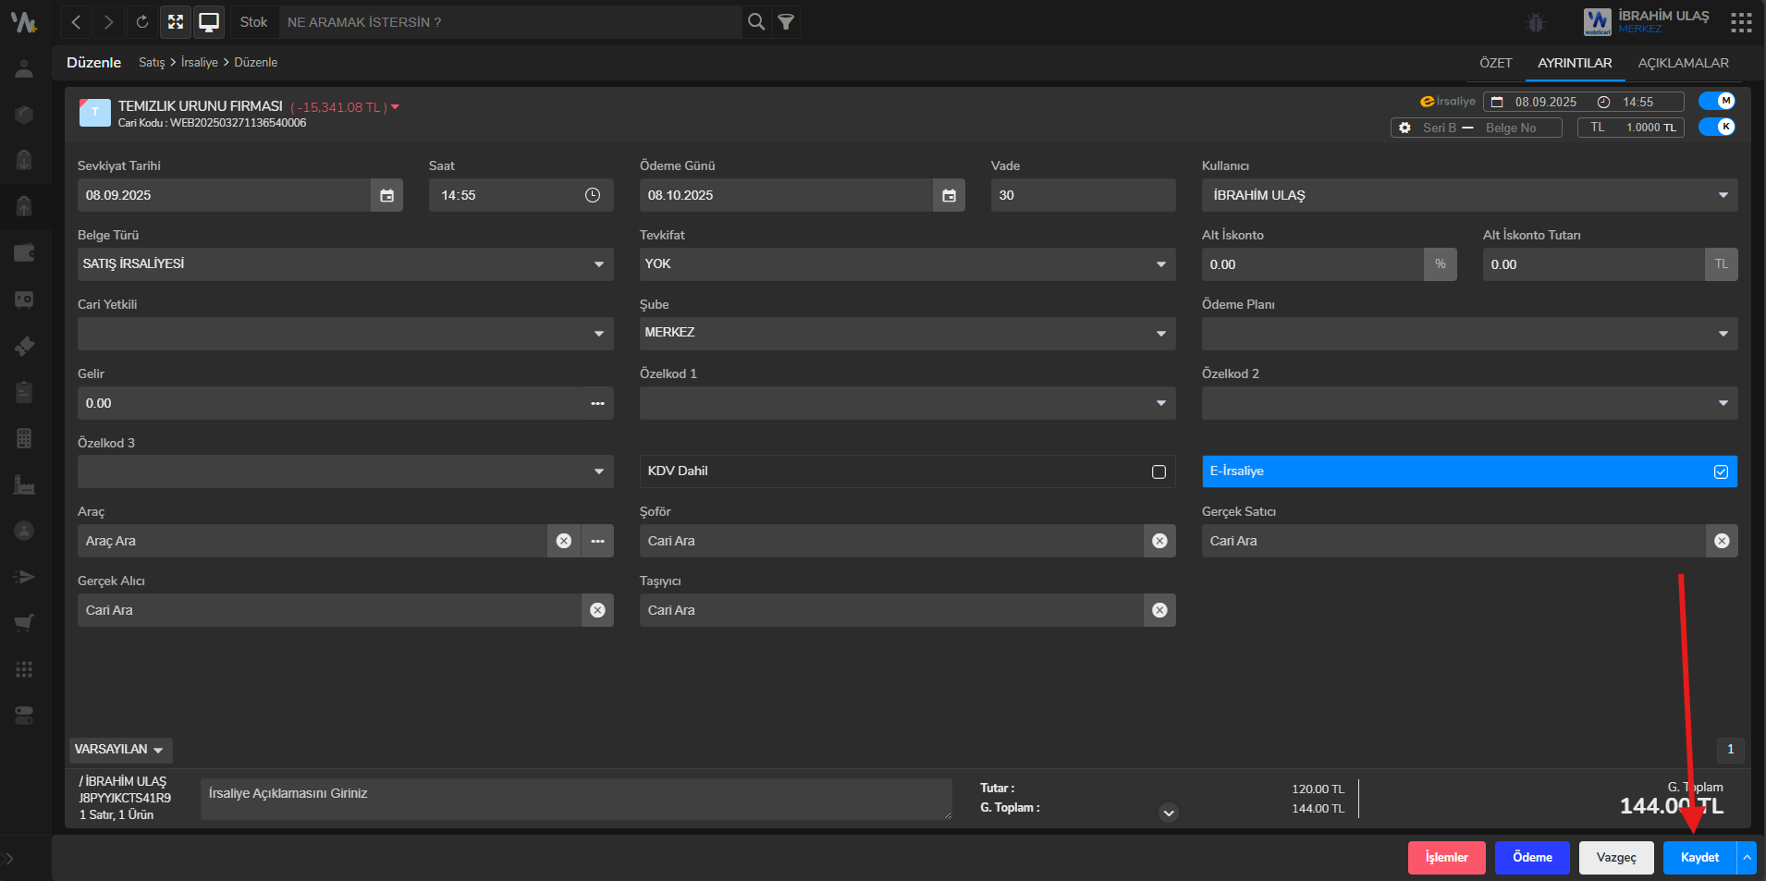Open the filter funnel icon
The width and height of the screenshot is (1766, 881).
(786, 22)
